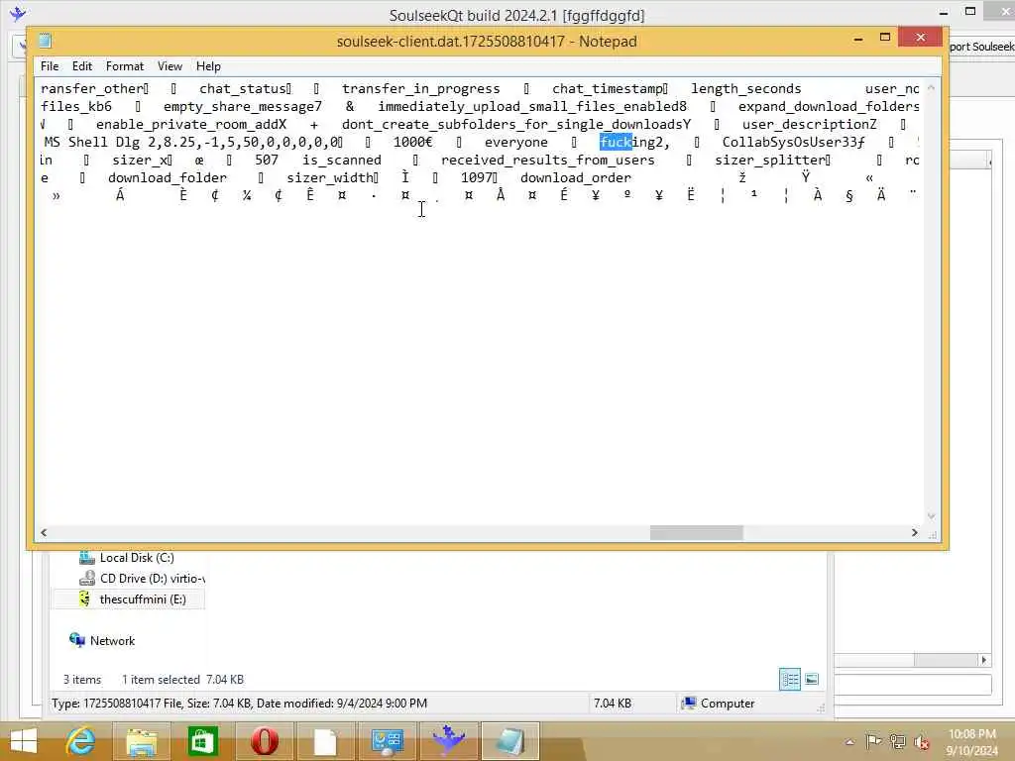Viewport: 1015px width, 761px height.
Task: Click the text 'transfer_in_progress'
Action: pyautogui.click(x=420, y=88)
